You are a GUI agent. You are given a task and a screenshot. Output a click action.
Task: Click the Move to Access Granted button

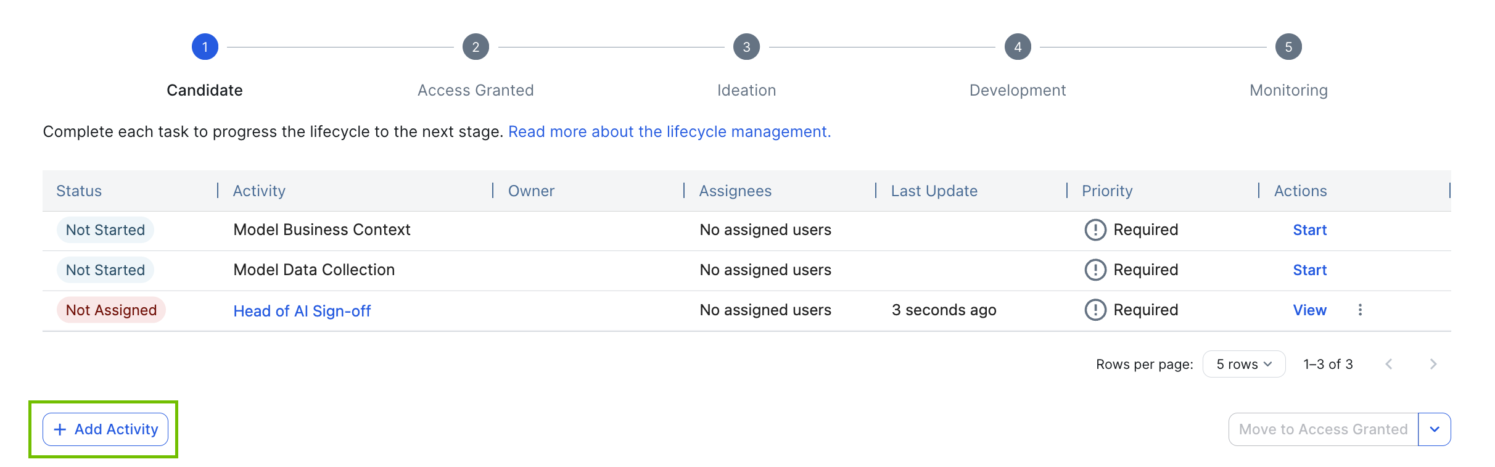[1323, 429]
